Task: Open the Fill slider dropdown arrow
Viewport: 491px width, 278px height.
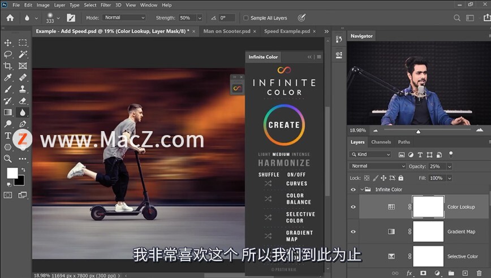Action: tap(449, 178)
